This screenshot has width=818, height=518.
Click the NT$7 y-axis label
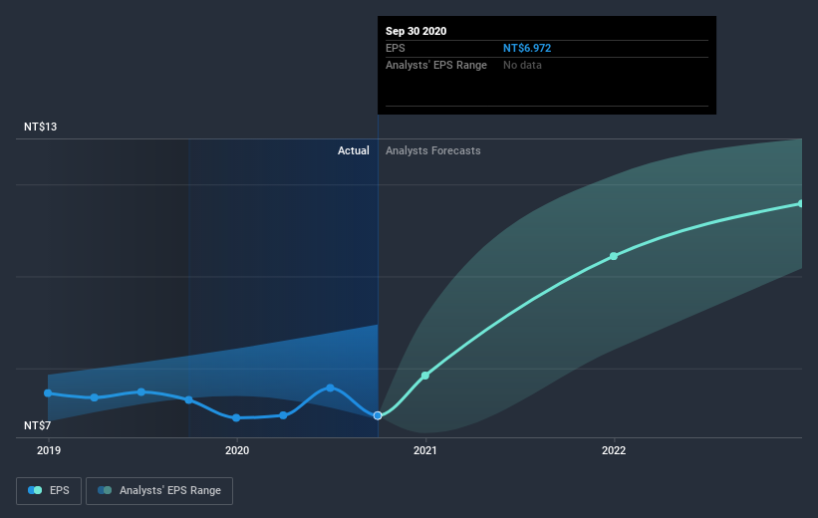pyautogui.click(x=37, y=425)
